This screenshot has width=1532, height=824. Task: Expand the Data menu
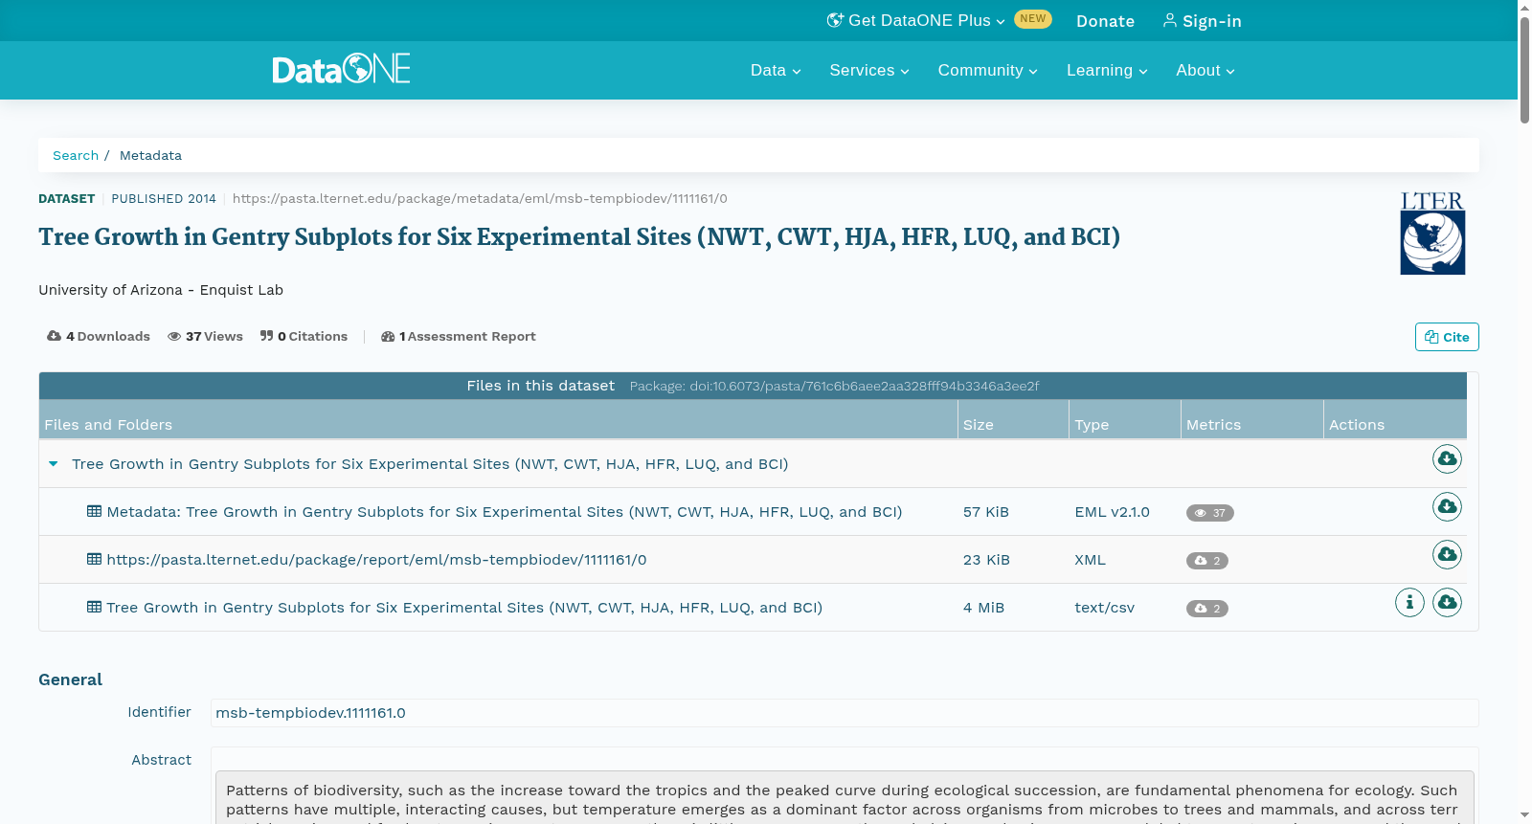tap(776, 71)
